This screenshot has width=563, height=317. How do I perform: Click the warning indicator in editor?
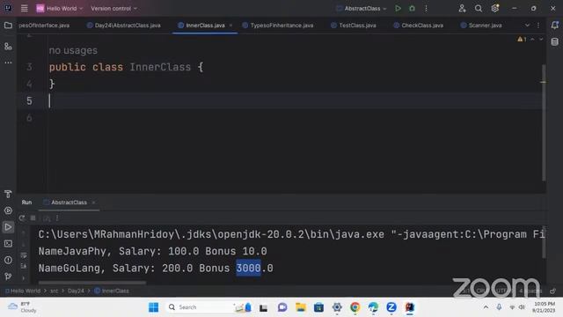522,39
